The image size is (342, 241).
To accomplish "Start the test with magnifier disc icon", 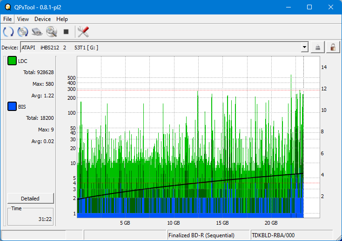I will coord(52,32).
